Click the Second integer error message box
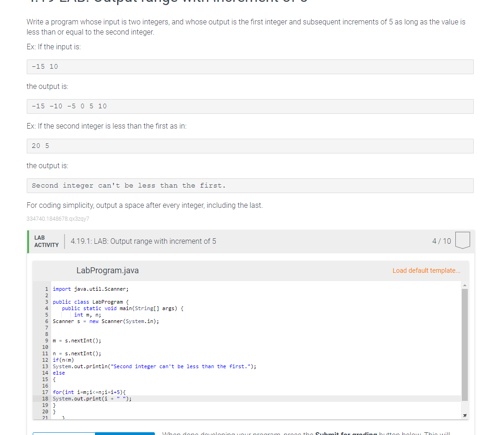Viewport: 489px width, 435px height. pos(249,185)
